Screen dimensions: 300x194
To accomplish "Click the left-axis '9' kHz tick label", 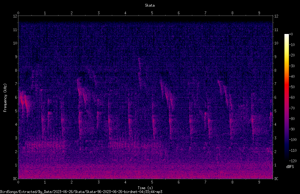I will point(16,57).
